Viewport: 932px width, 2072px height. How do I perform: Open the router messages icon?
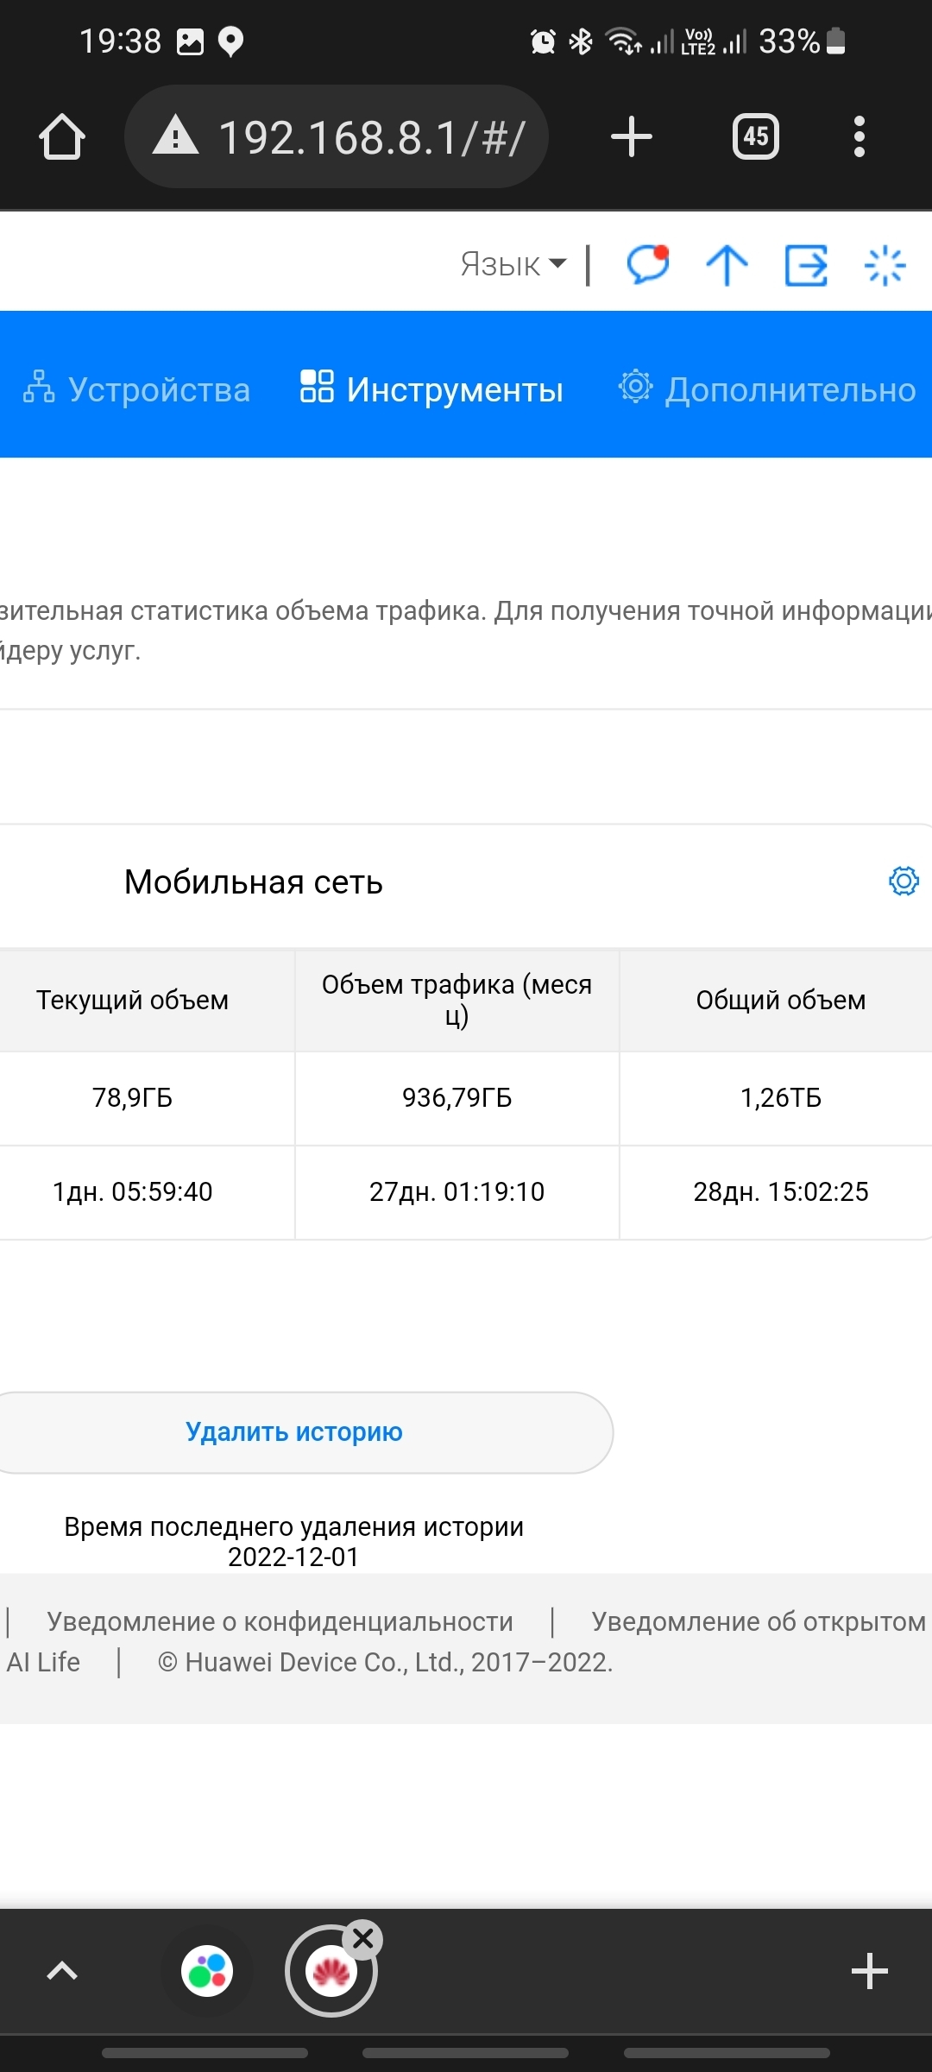click(x=648, y=264)
